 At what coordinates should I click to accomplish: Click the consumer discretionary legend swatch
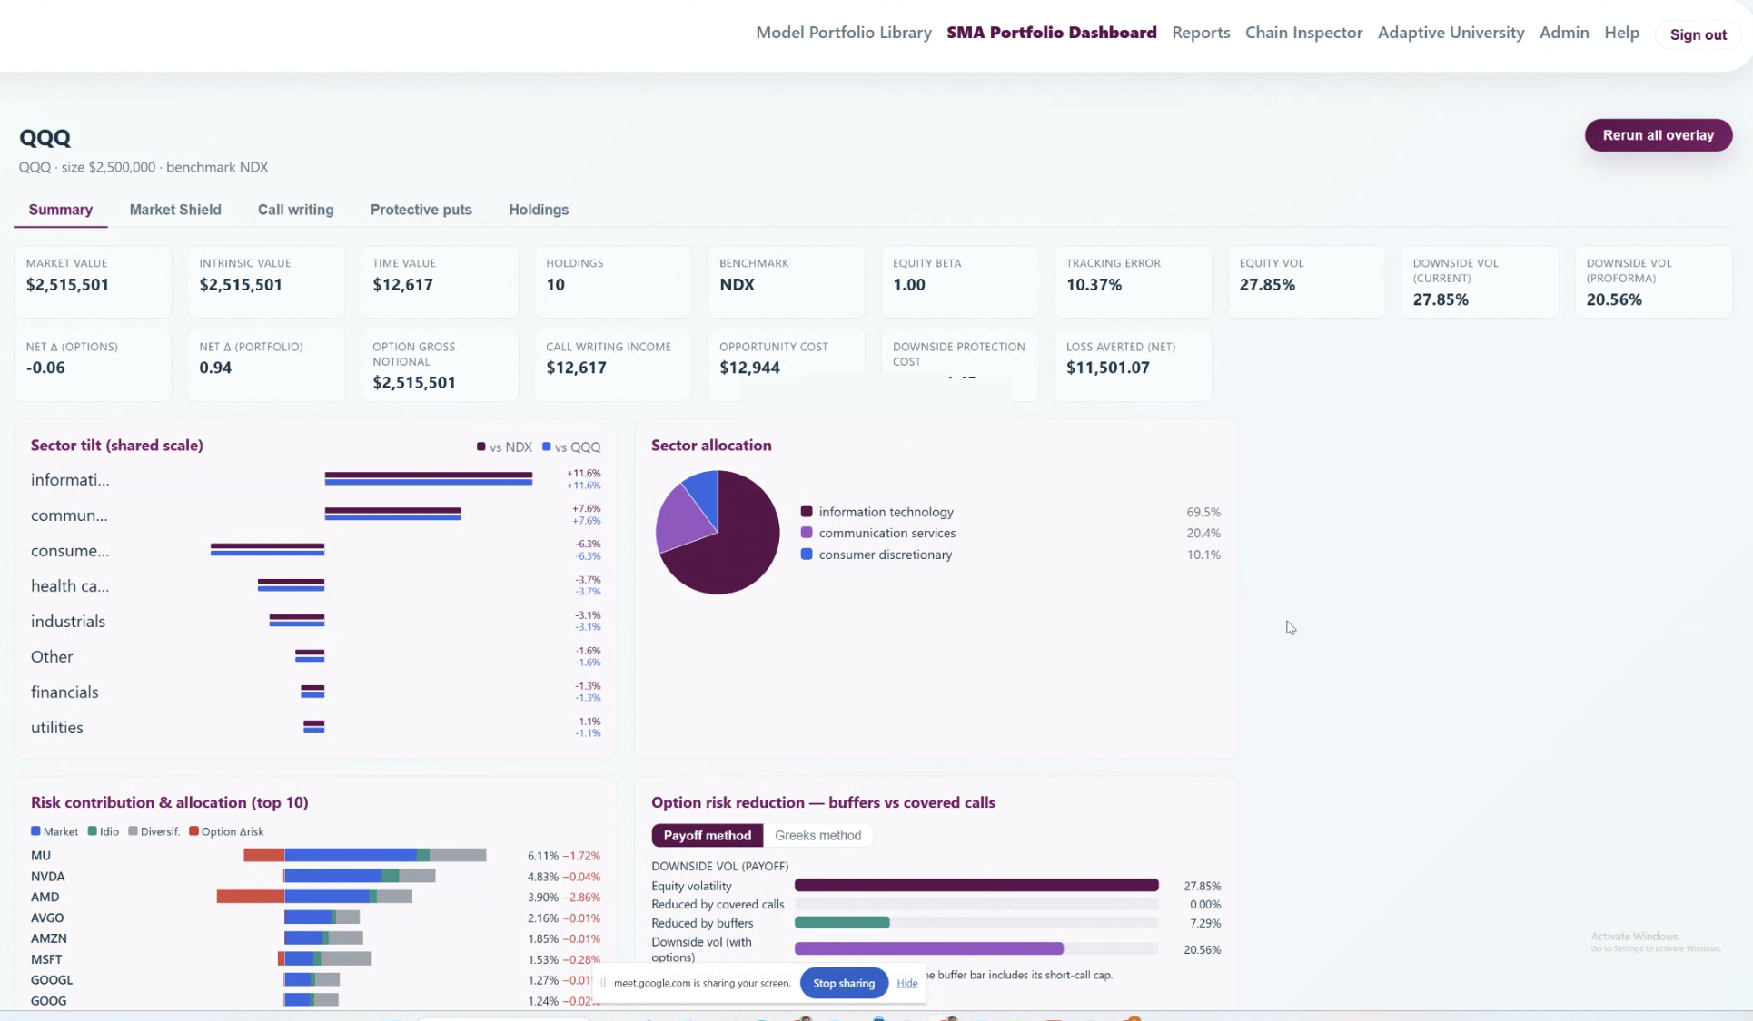[x=807, y=555]
